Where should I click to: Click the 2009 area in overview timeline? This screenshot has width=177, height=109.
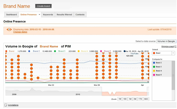click(14, 94)
